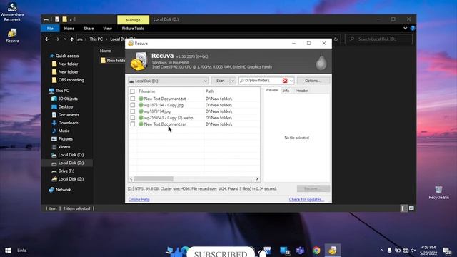Select This PC in navigation pane
Image resolution: width=457 pixels, height=257 pixels.
coord(62,91)
